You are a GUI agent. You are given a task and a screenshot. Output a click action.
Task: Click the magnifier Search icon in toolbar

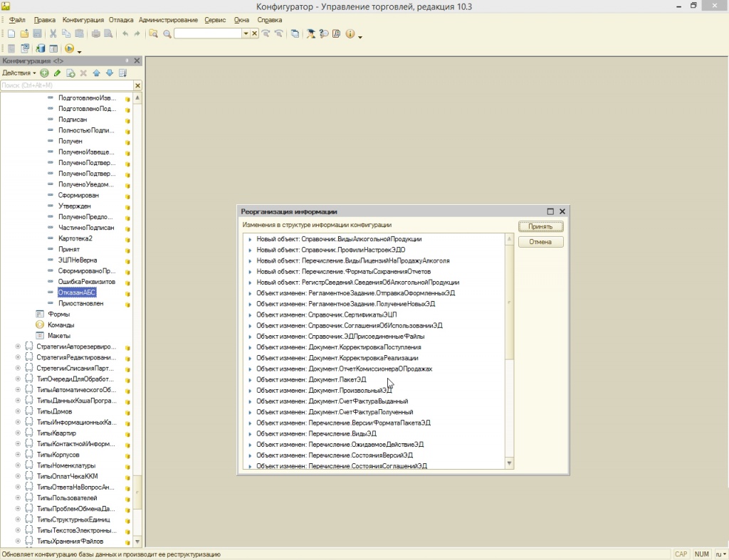(x=167, y=33)
